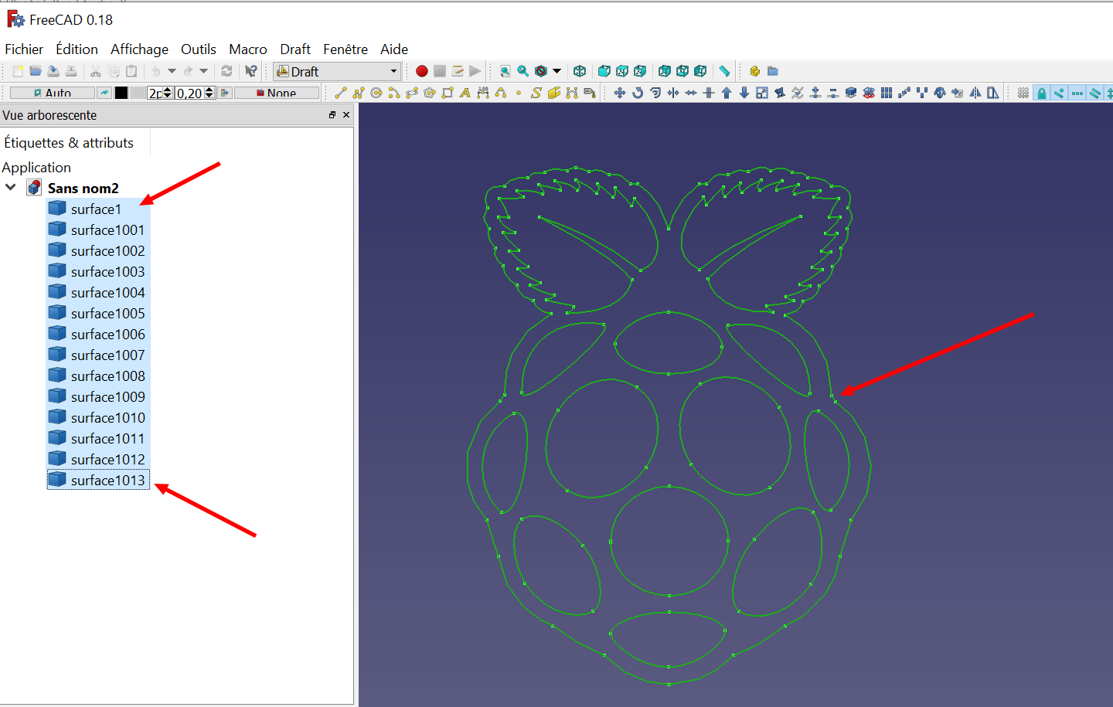Click the Downgrade (down arrow) tool
The height and width of the screenshot is (707, 1113).
(744, 93)
